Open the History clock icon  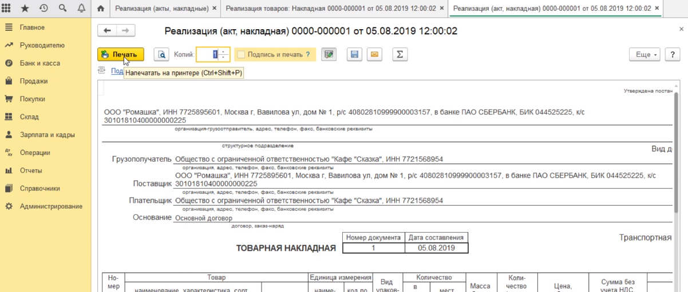44,9
